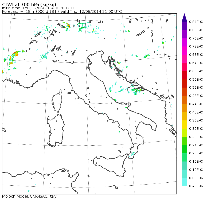The image size is (203, 200).
Task: Click the legend label 0.16E-03
Action: [196, 162]
